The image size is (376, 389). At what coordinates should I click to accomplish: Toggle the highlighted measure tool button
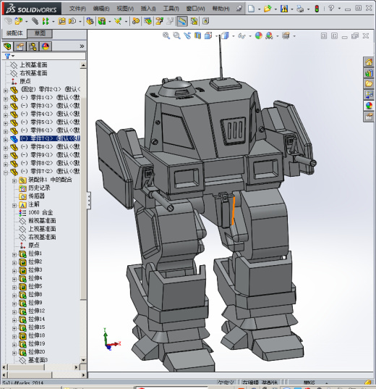(x=181, y=21)
